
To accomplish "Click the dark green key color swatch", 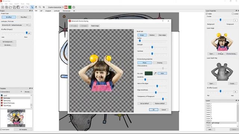I will point(149,73).
